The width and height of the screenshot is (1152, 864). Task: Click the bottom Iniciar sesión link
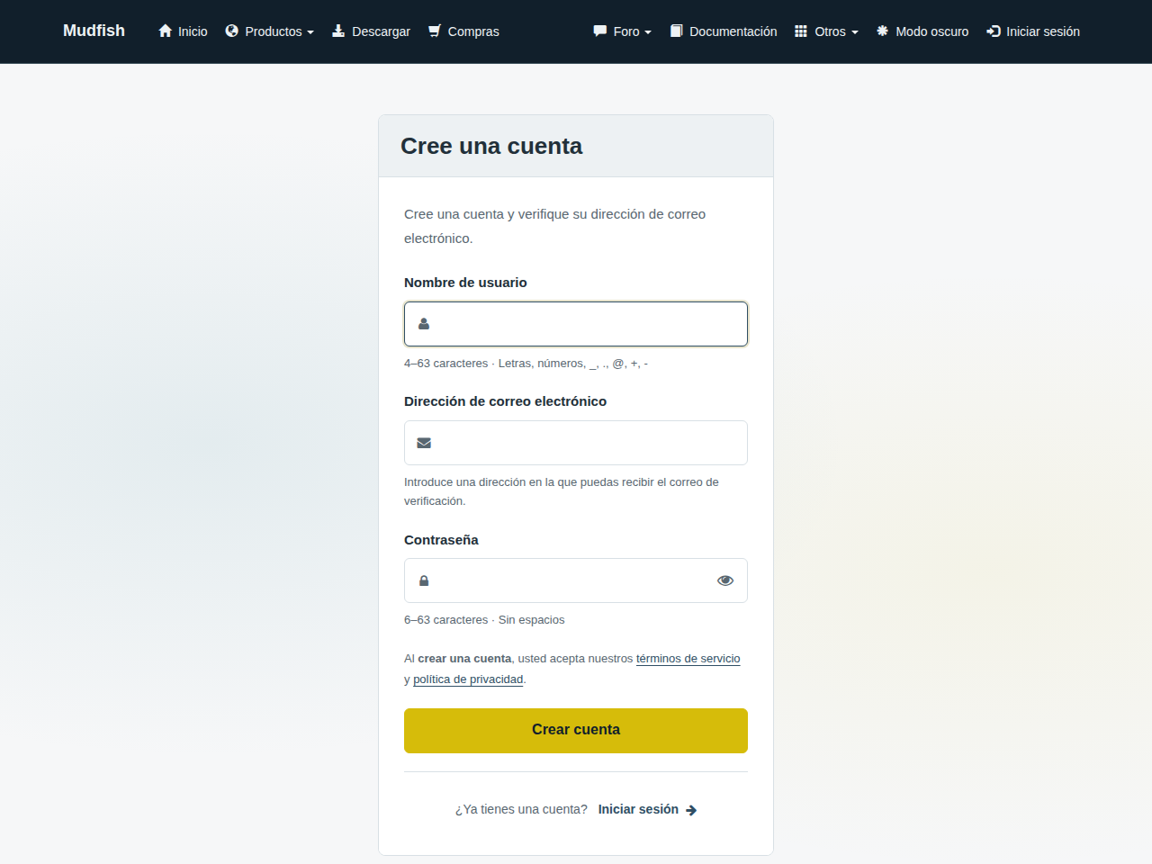pos(638,809)
